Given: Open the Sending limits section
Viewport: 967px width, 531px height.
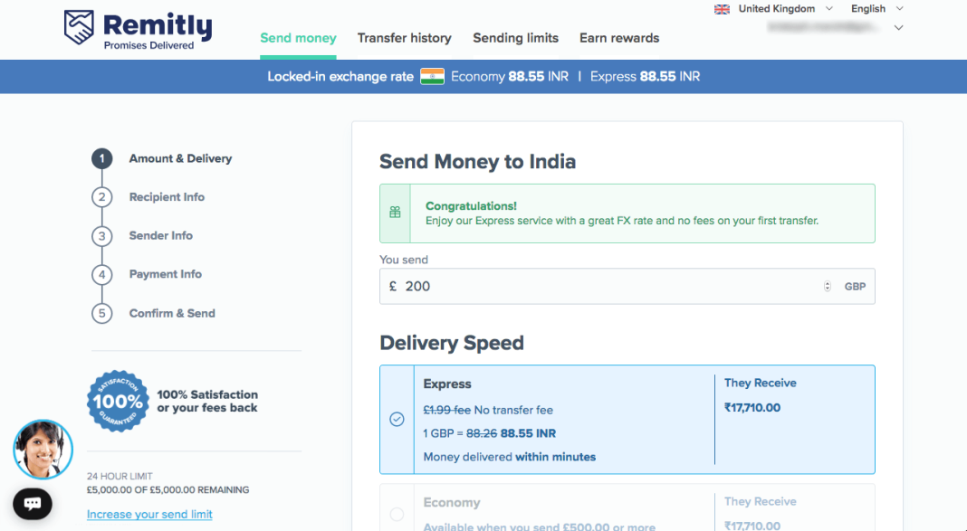Looking at the screenshot, I should coord(515,38).
